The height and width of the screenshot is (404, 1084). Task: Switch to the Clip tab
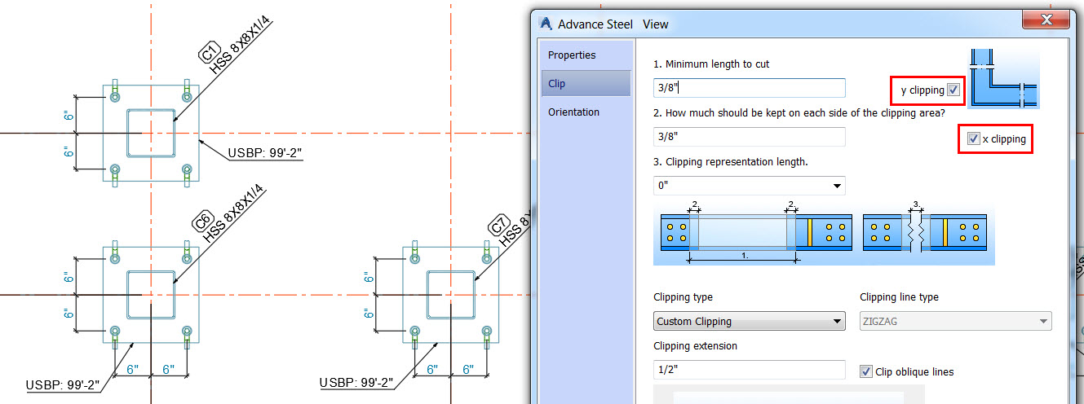pos(557,83)
